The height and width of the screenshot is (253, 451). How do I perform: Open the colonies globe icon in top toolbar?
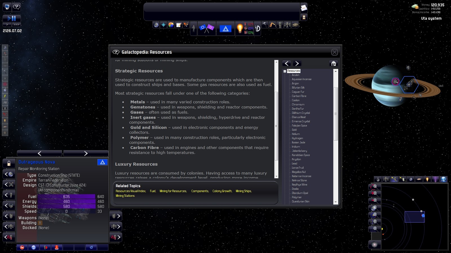(x=156, y=25)
